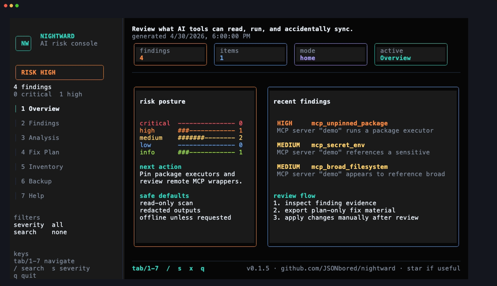Show the 7 Help page
Image resolution: width=497 pixels, height=286 pixels.
coord(32,196)
